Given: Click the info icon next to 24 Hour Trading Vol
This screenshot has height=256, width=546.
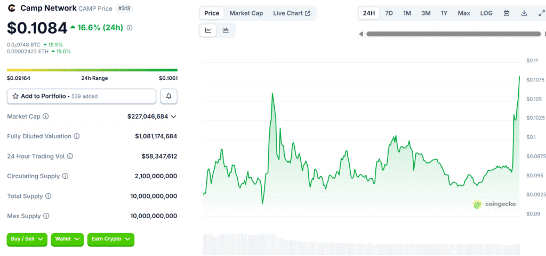Looking at the screenshot, I should (70, 156).
